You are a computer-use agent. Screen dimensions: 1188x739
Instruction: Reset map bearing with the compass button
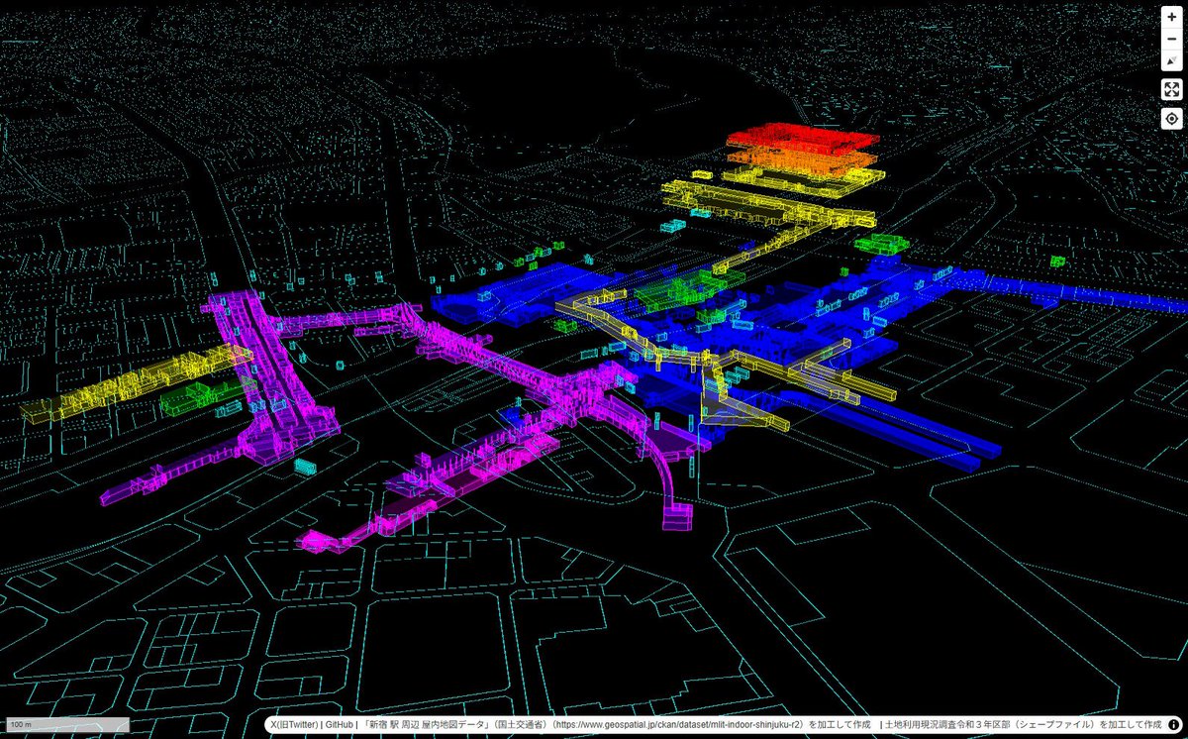(x=1172, y=59)
